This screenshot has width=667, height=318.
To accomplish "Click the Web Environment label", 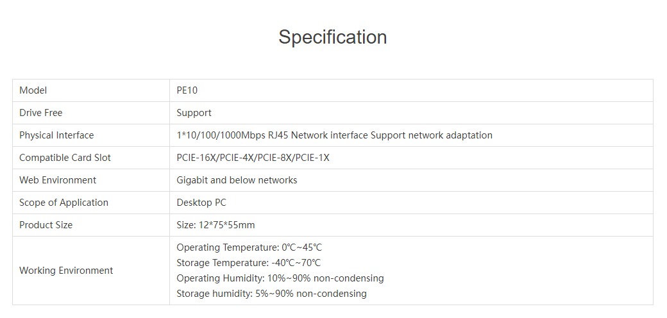I will tap(58, 180).
